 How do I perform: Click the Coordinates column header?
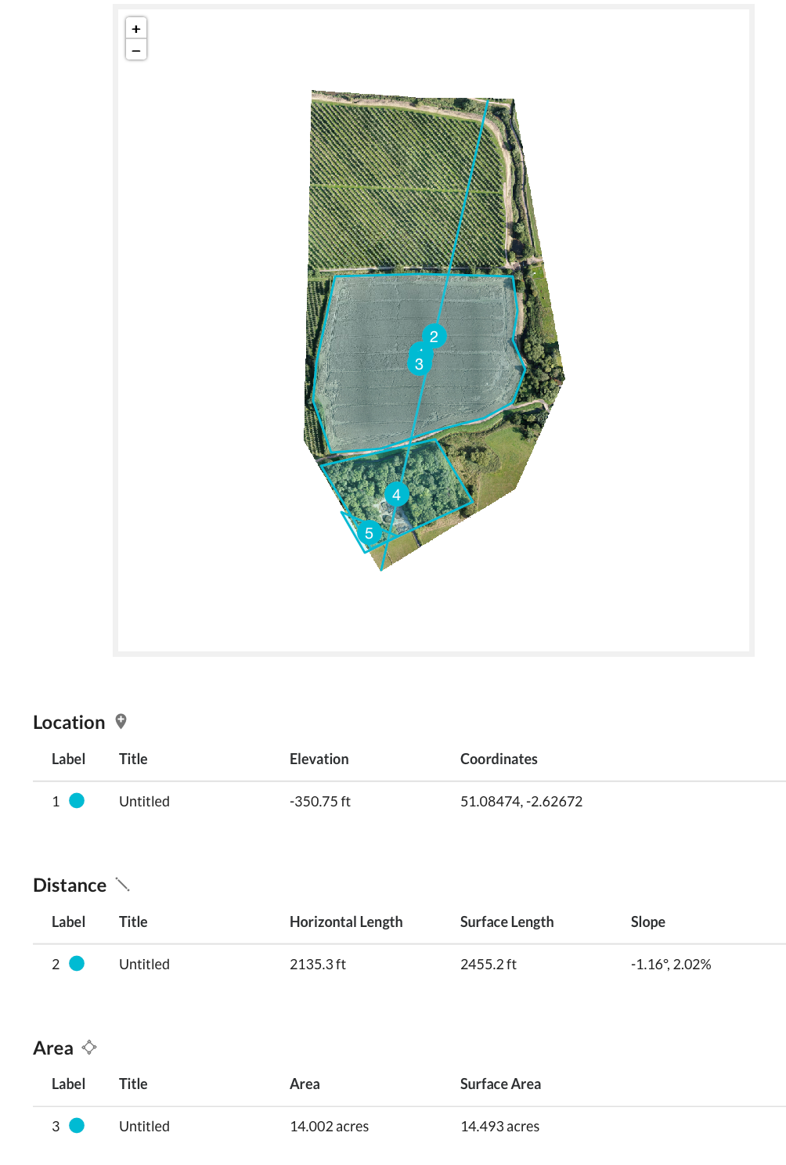click(499, 759)
